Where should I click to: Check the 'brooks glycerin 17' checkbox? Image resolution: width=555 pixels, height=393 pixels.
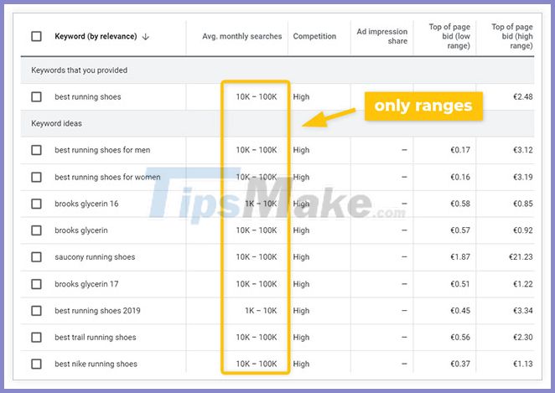pyautogui.click(x=36, y=284)
